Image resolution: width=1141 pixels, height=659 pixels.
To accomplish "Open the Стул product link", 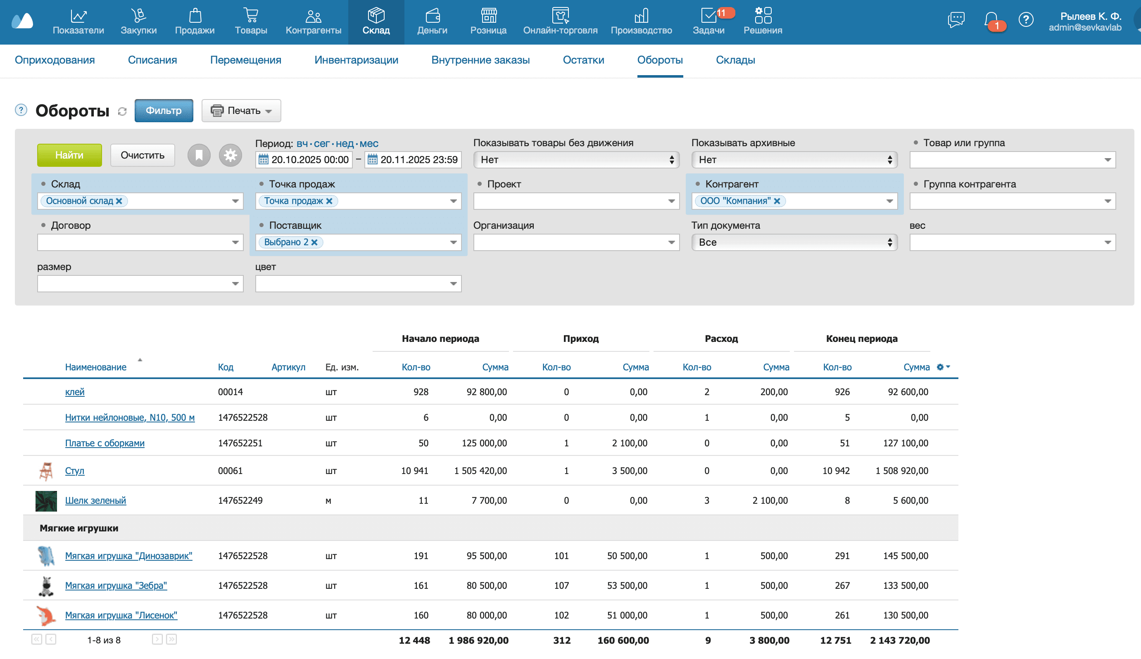I will (75, 471).
